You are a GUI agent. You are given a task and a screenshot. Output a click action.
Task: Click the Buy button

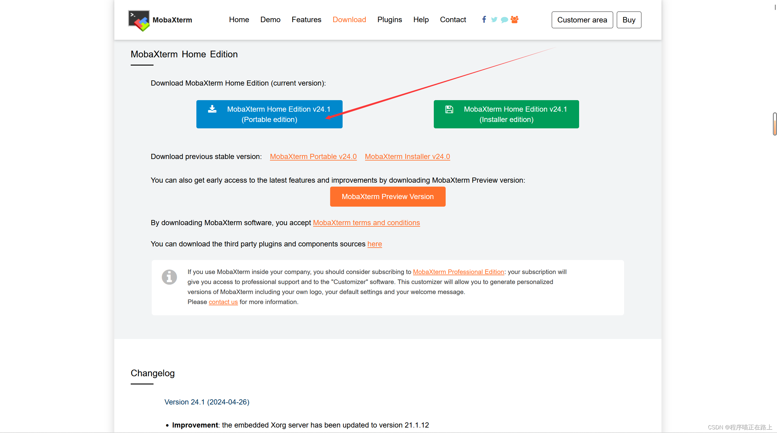tap(629, 20)
